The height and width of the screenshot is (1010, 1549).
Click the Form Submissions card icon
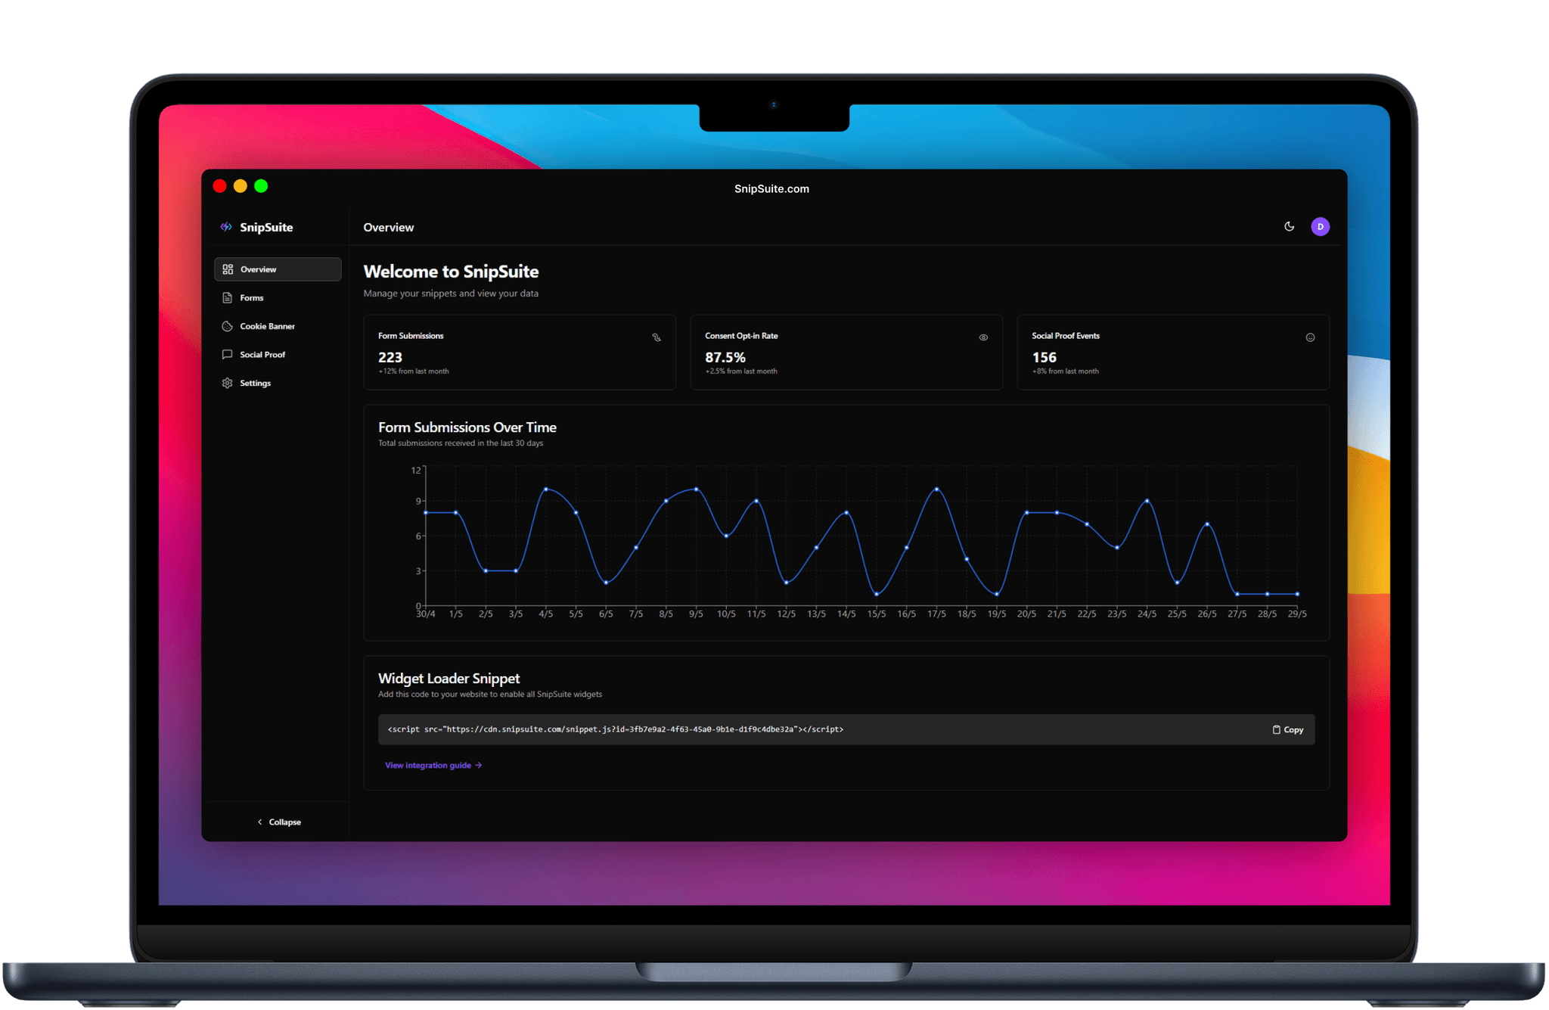pyautogui.click(x=657, y=337)
